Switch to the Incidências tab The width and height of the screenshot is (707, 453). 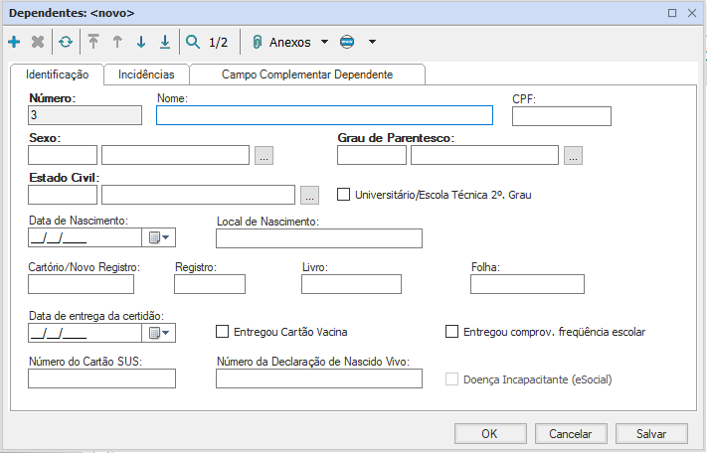tap(146, 75)
